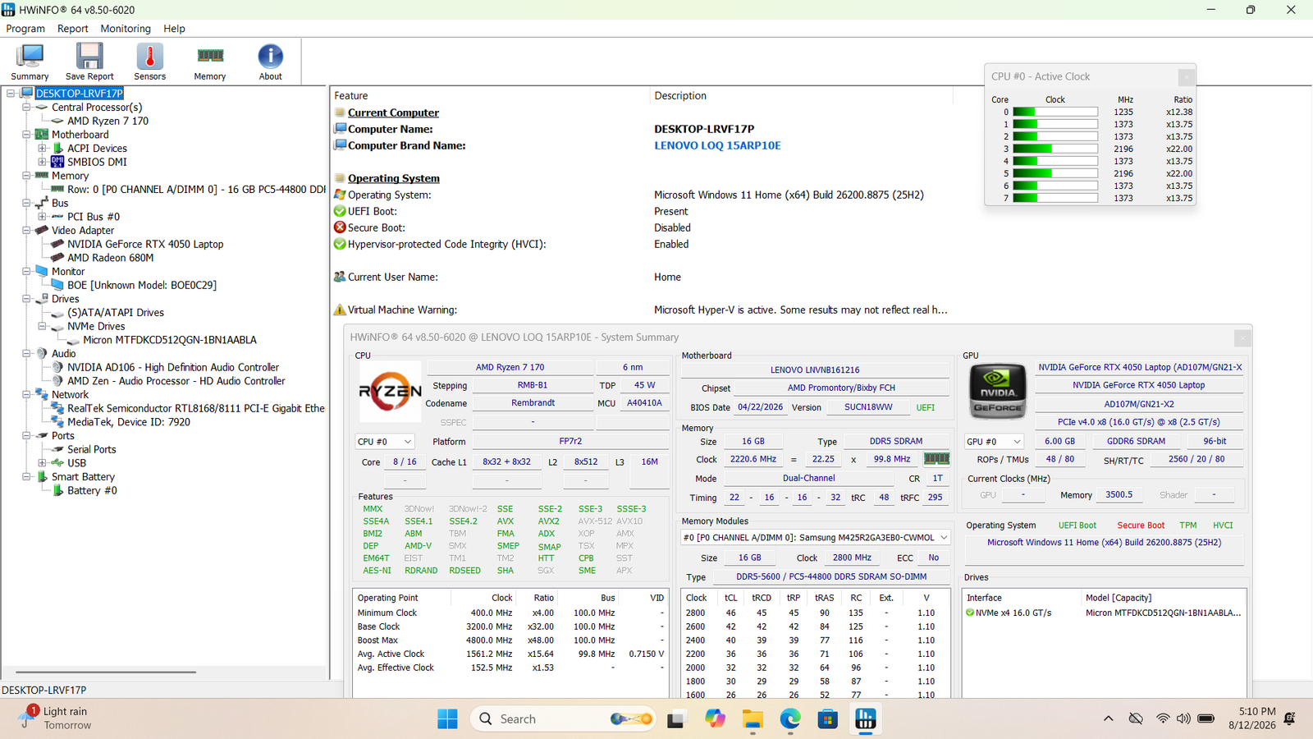This screenshot has width=1313, height=739.
Task: Follow the LENOVO LOQ 15ARP10E link
Action: point(717,145)
